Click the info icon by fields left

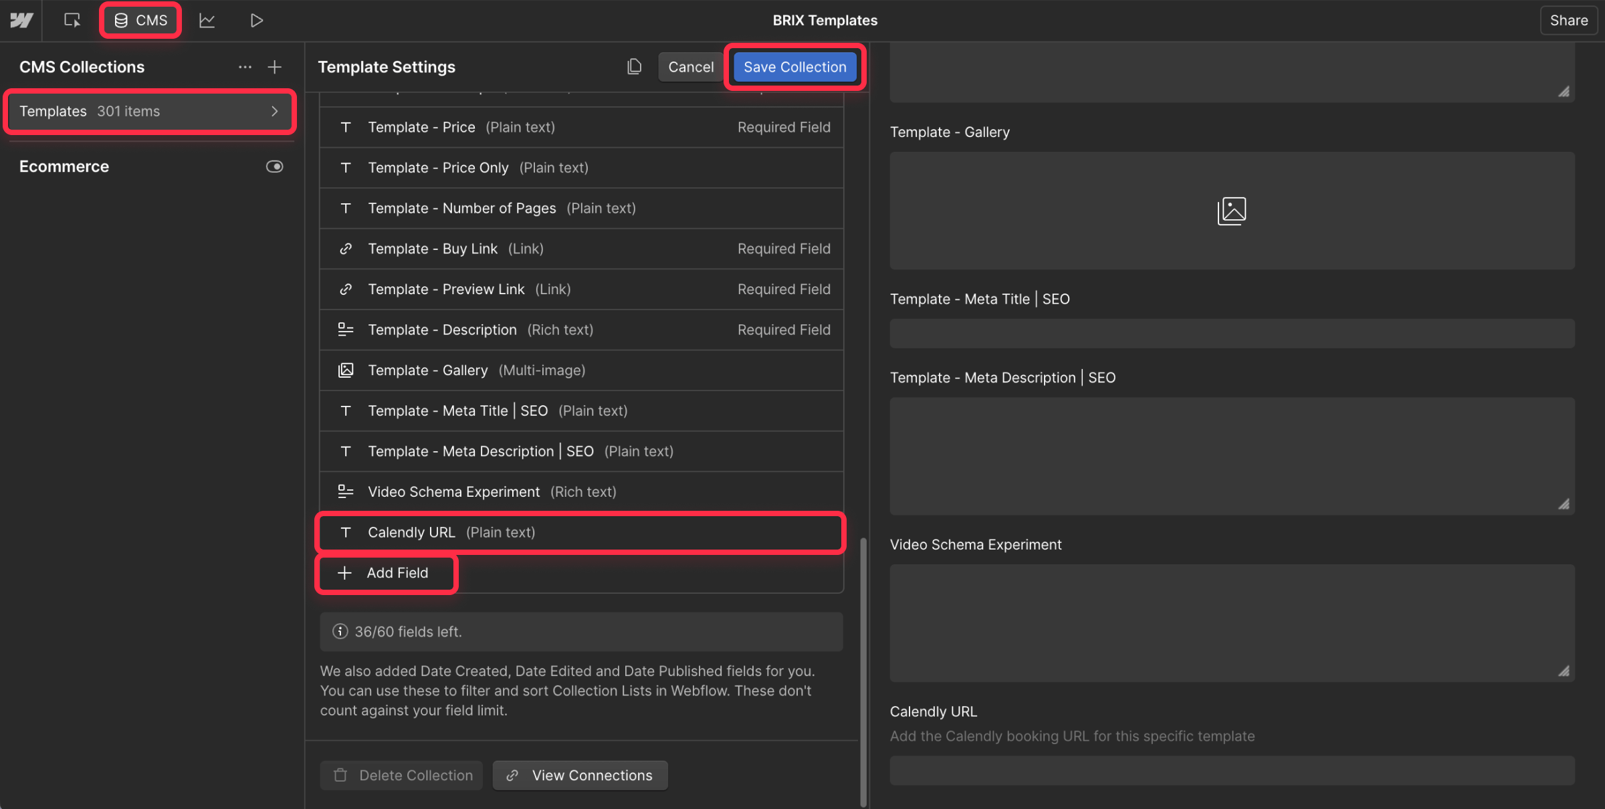coord(340,631)
